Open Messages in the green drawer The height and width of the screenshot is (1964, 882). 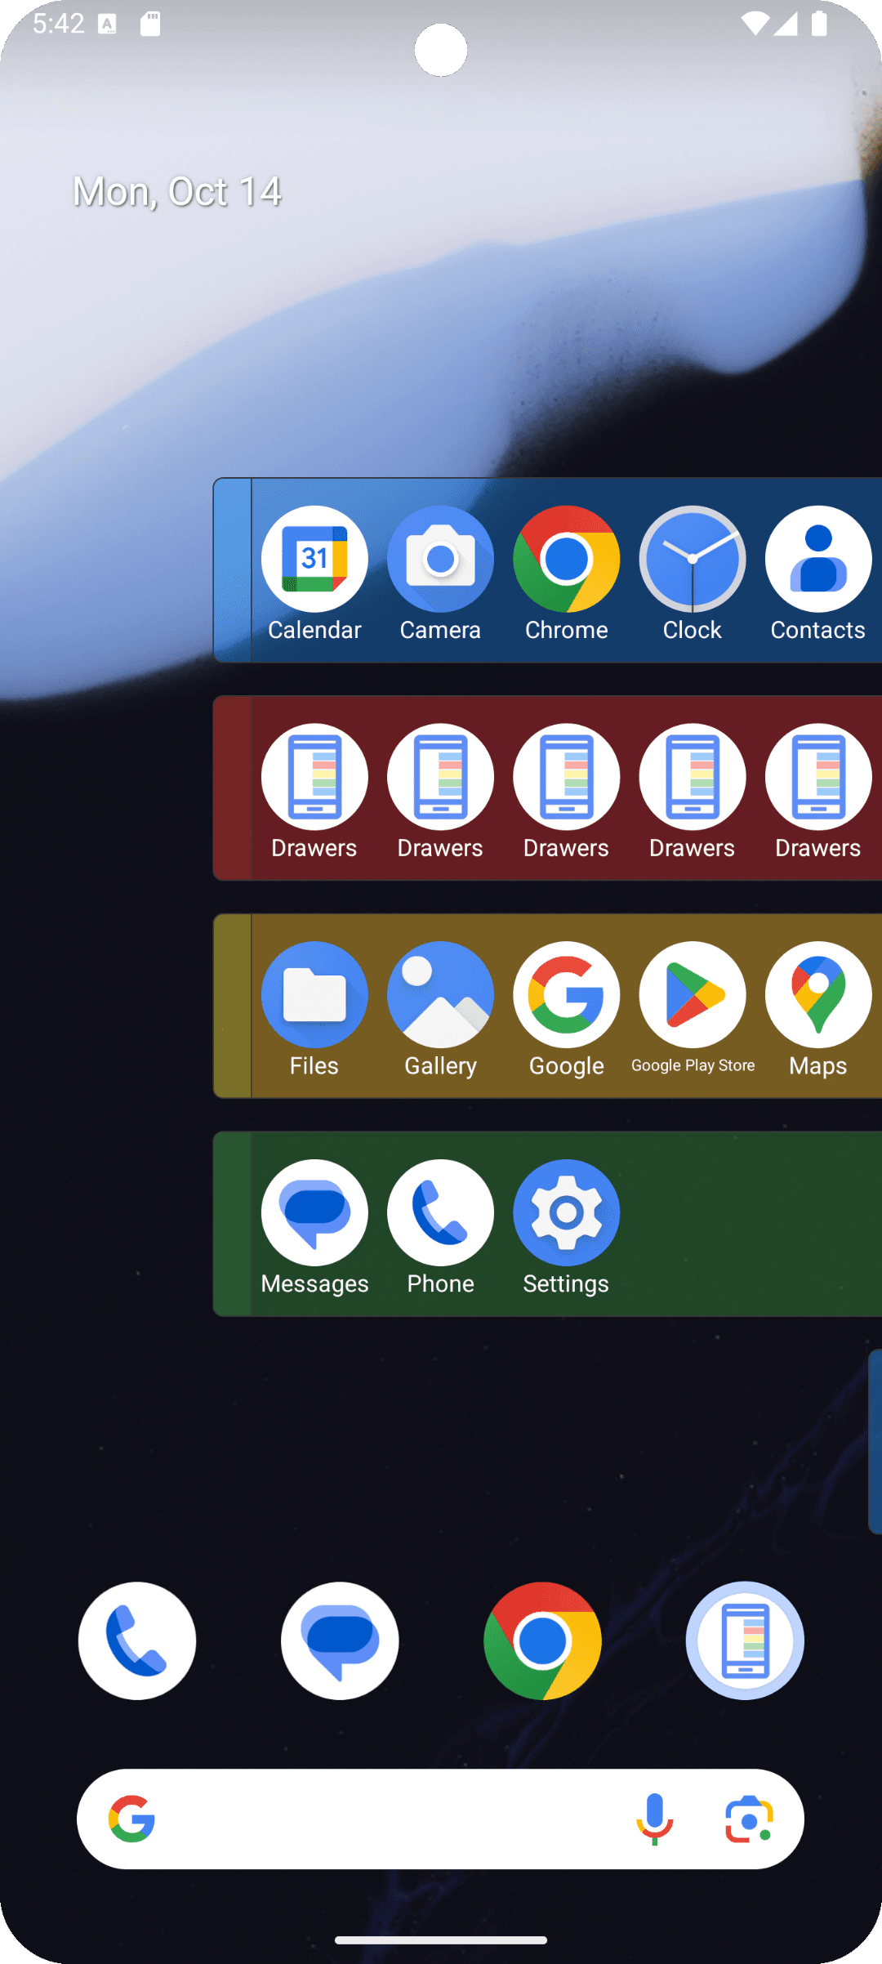point(314,1228)
